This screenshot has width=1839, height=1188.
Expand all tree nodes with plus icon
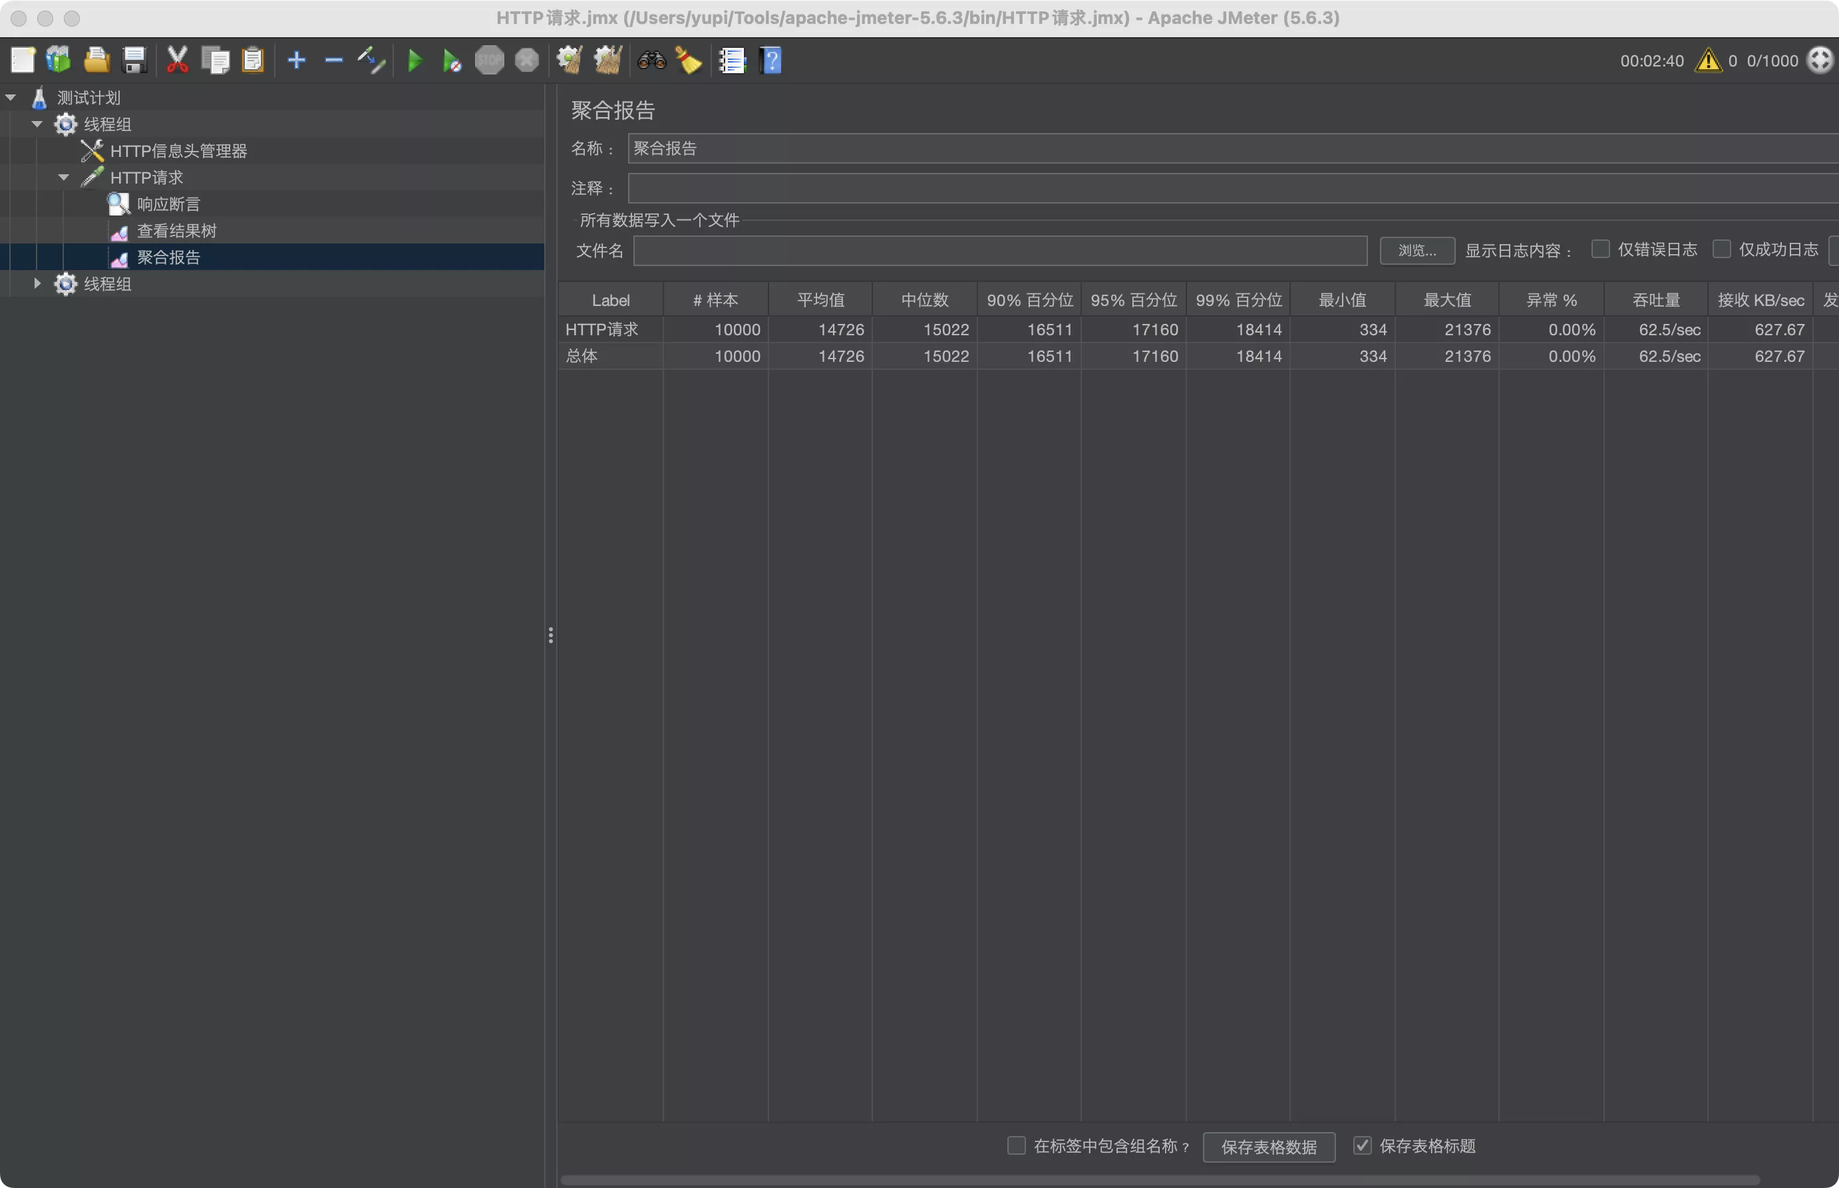point(296,59)
